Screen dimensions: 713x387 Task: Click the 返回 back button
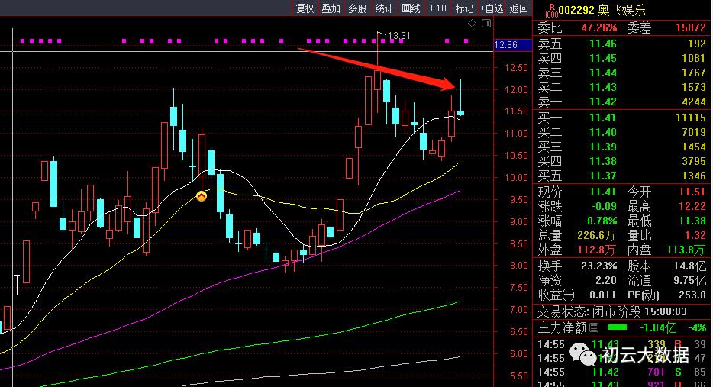pos(519,8)
